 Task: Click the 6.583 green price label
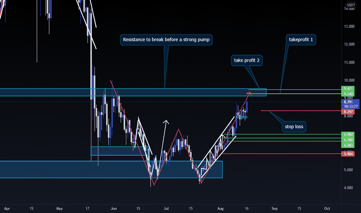click(x=348, y=145)
